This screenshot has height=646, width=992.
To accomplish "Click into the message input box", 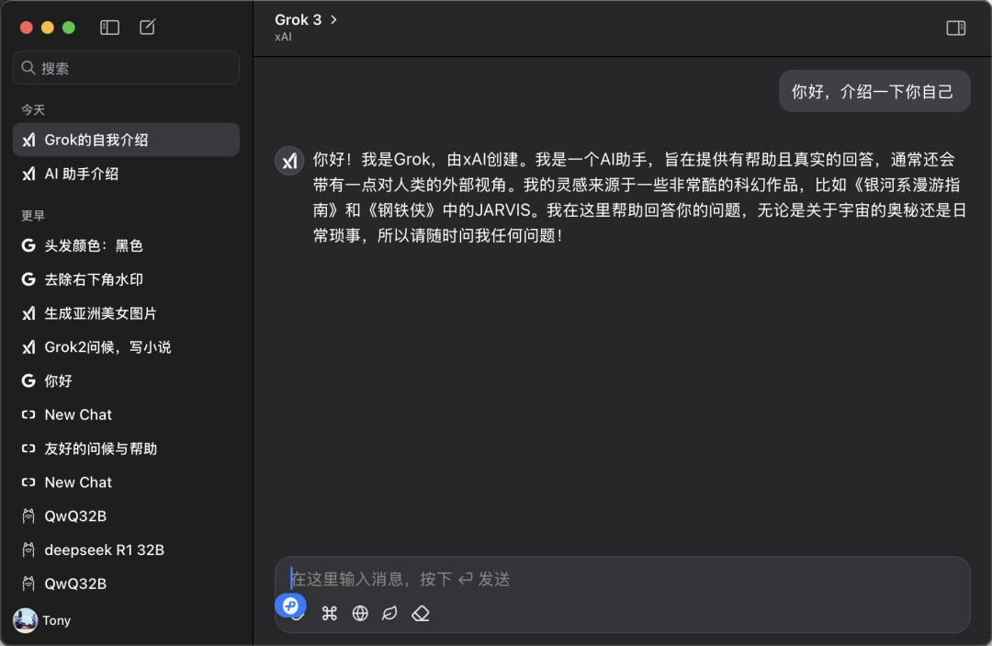I will [623, 579].
